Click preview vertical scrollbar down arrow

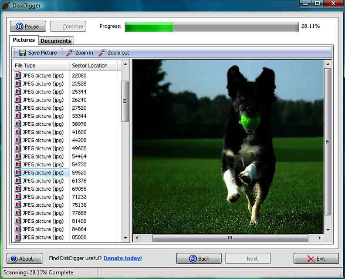point(328,230)
